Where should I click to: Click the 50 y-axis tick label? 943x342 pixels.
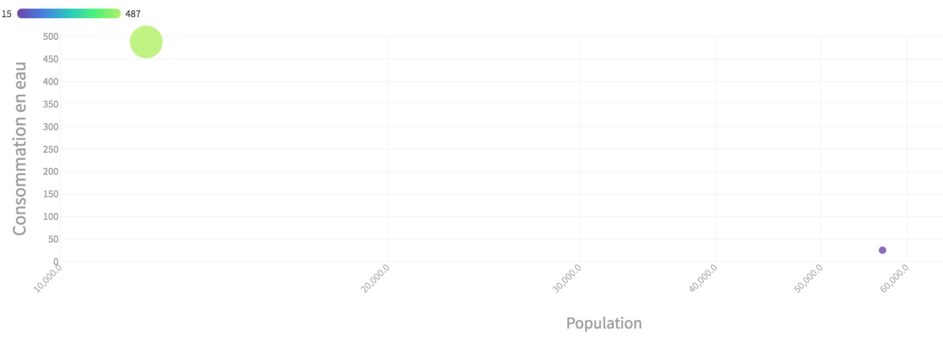pyautogui.click(x=53, y=239)
